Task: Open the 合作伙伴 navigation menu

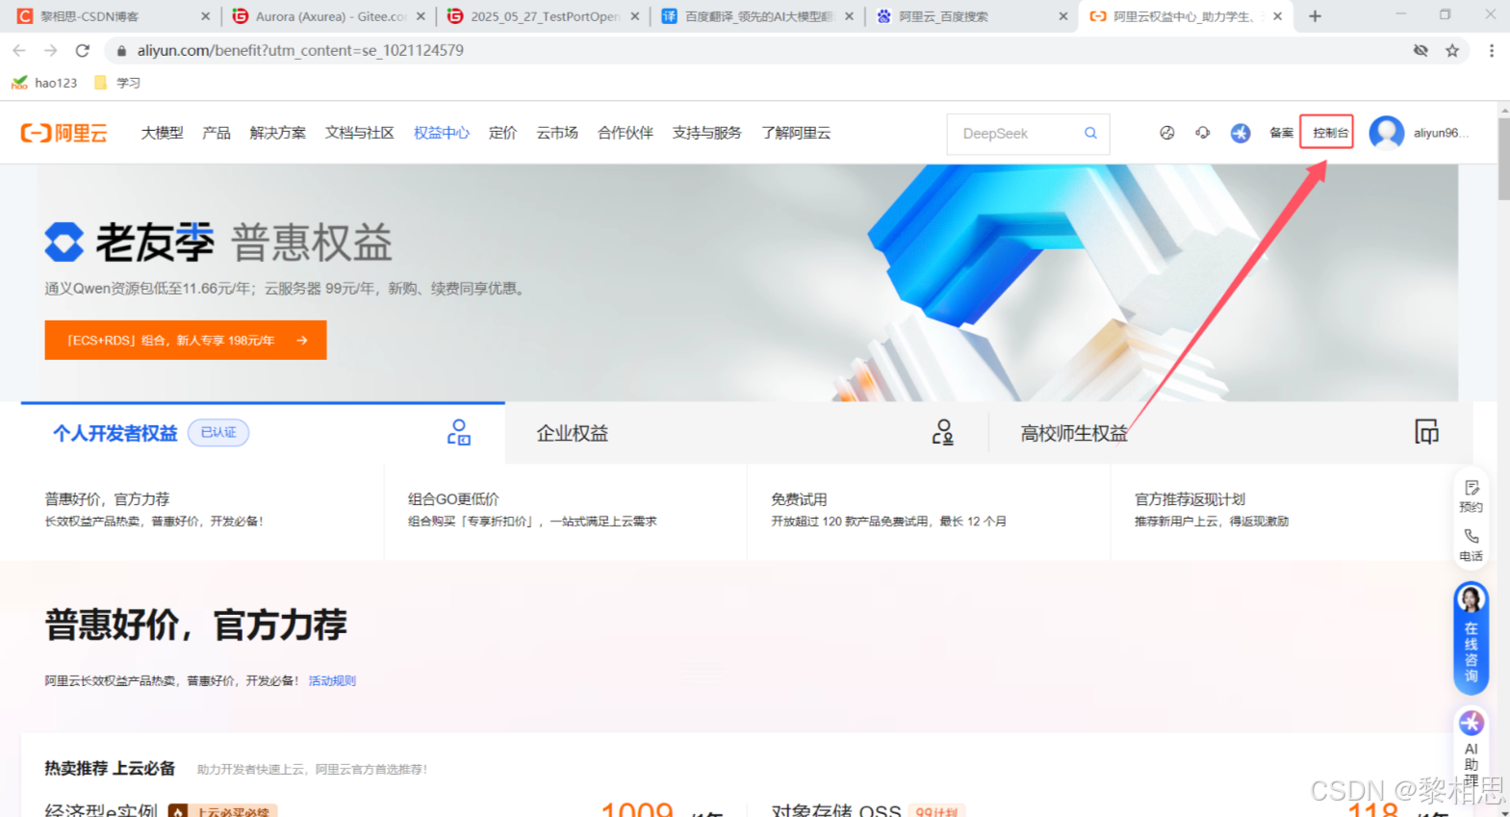Action: click(626, 133)
